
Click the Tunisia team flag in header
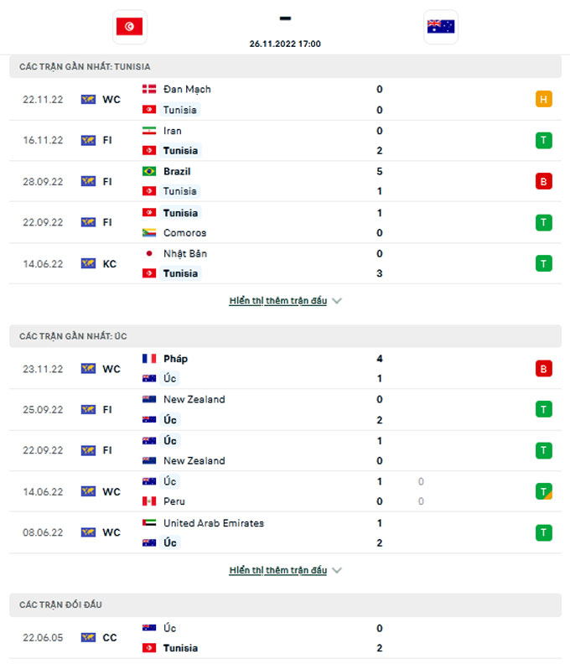click(129, 27)
